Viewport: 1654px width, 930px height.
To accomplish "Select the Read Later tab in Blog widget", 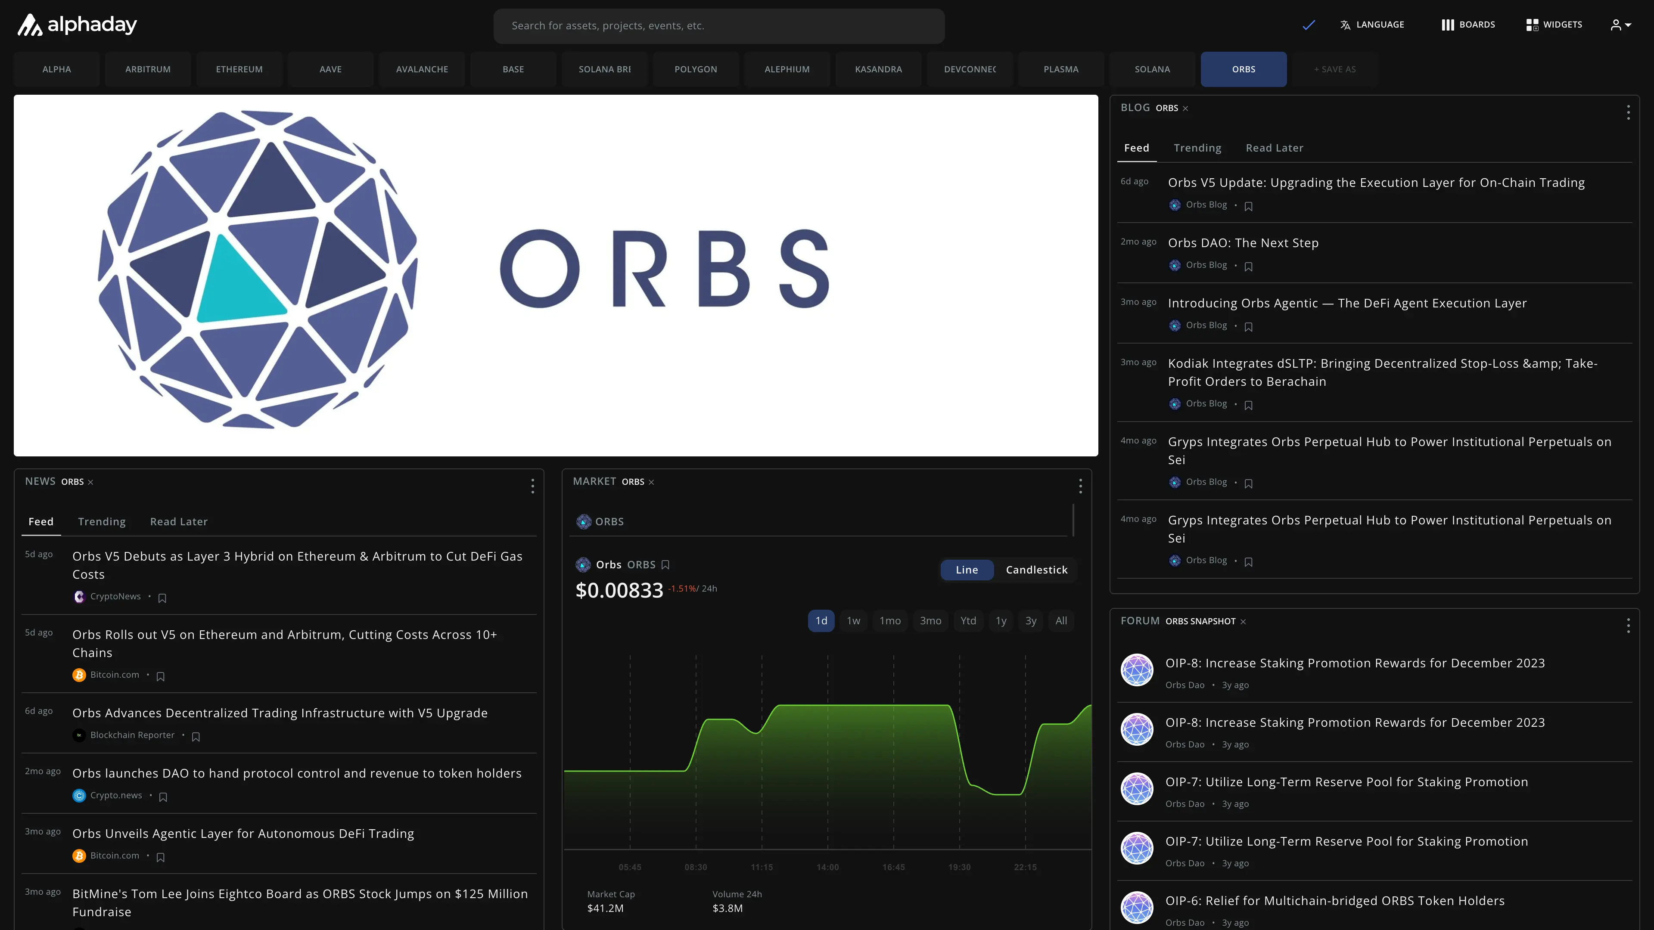I will (x=1275, y=148).
